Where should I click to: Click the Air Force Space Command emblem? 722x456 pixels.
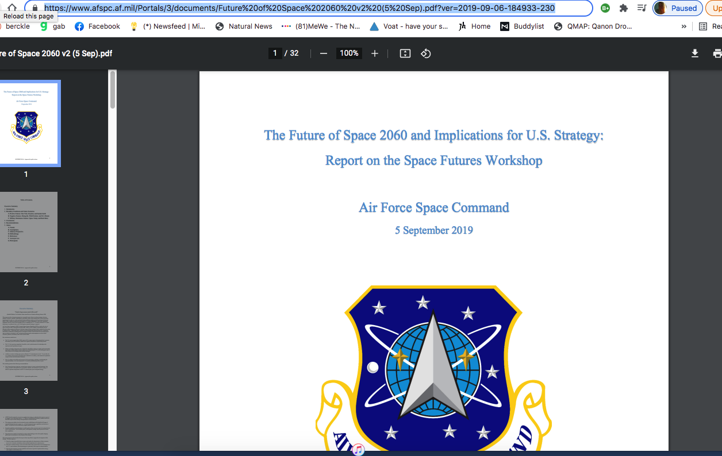434,368
